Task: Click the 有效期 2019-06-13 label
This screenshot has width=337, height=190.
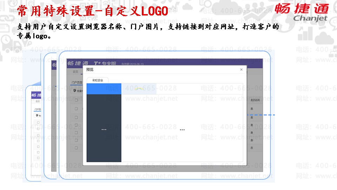Action: click(132, 64)
